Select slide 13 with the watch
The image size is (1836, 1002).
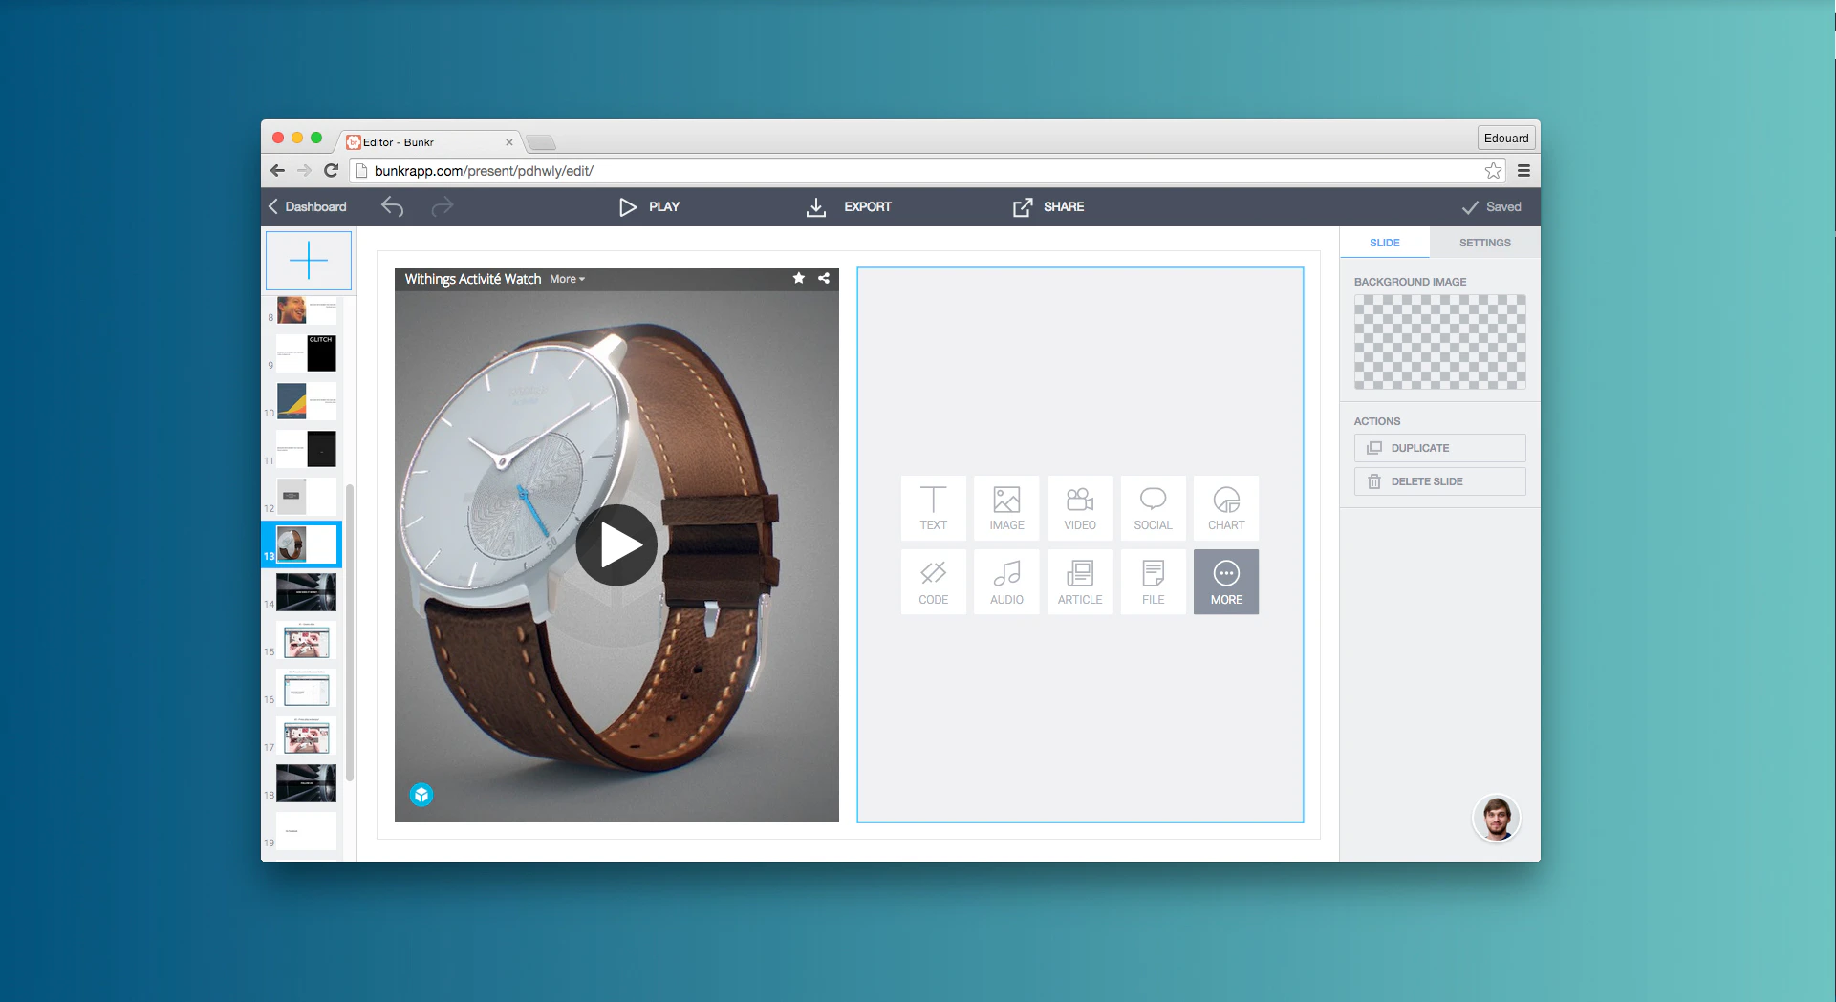click(x=306, y=544)
